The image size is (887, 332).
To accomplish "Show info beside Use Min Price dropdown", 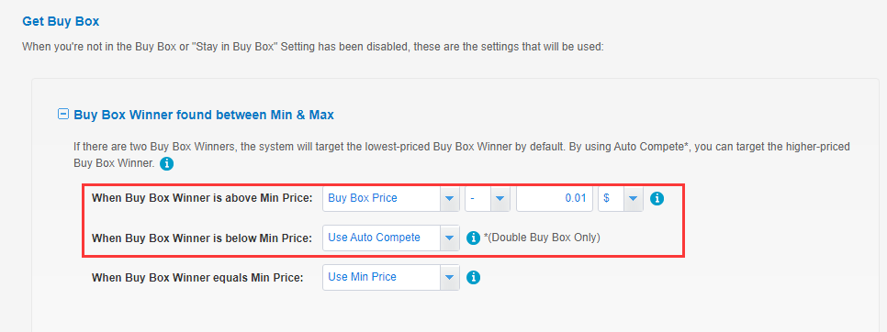I will (x=473, y=278).
